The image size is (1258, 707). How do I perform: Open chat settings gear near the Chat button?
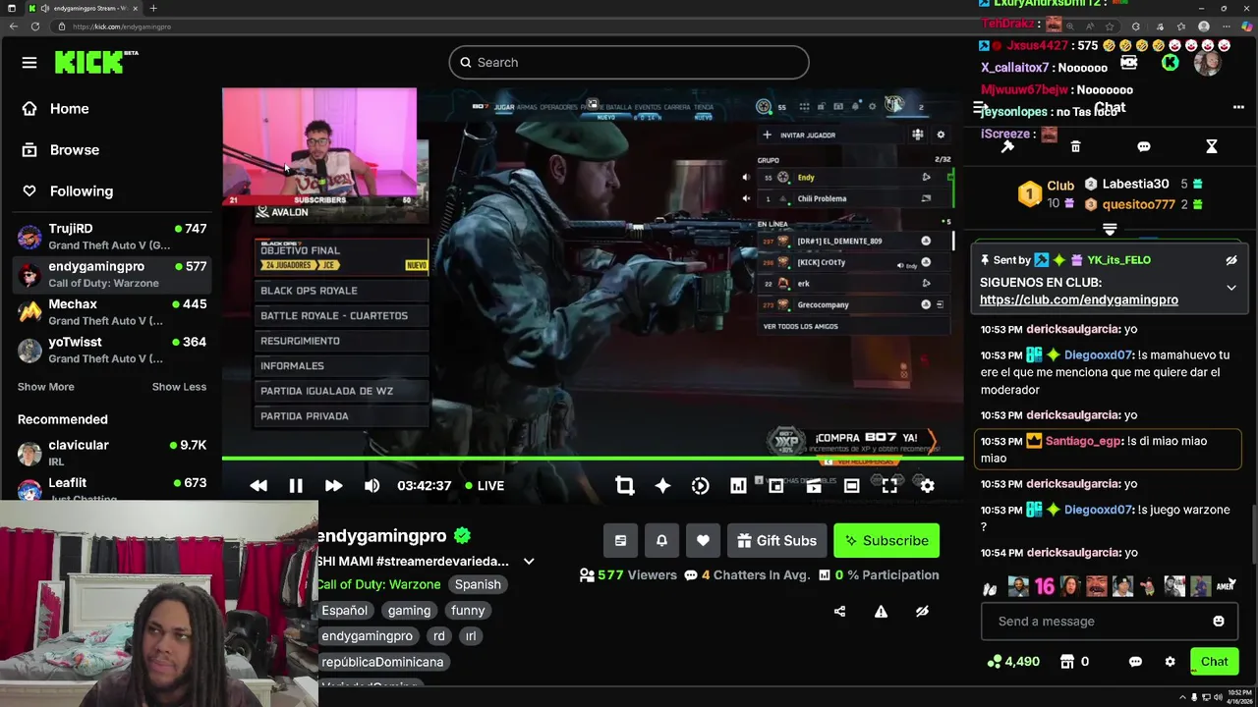1170,662
